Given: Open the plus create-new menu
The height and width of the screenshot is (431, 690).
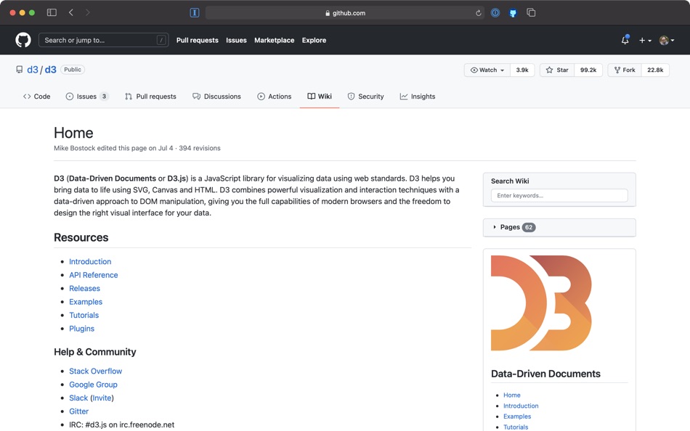Looking at the screenshot, I should pyautogui.click(x=645, y=40).
